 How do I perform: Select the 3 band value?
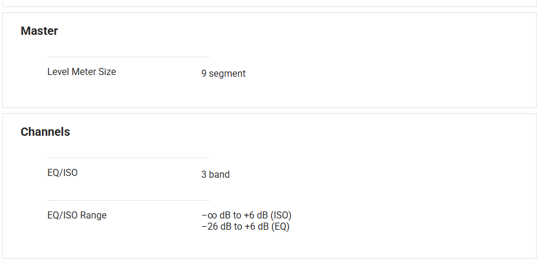click(215, 175)
